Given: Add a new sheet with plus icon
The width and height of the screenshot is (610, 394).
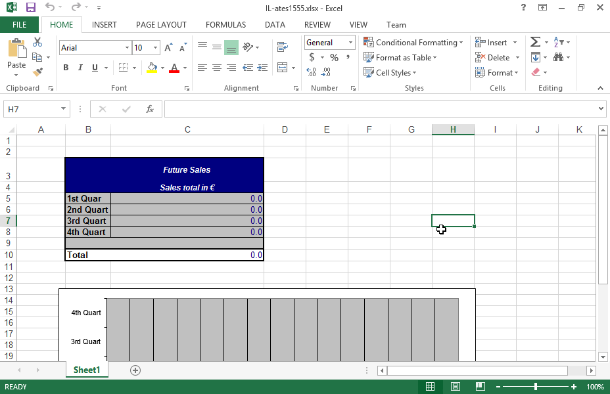Looking at the screenshot, I should 135,370.
